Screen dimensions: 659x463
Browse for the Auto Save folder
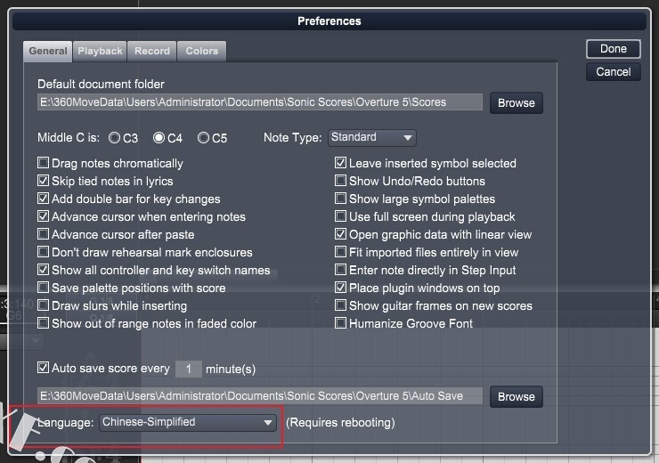click(x=516, y=397)
